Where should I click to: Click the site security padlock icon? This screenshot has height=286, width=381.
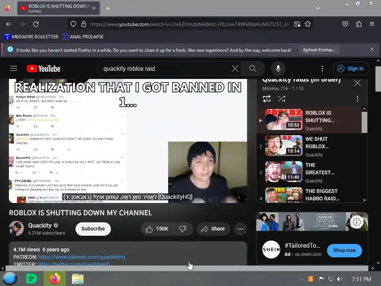(x=84, y=24)
